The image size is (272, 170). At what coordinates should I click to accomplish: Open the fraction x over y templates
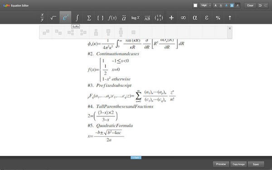point(42,18)
